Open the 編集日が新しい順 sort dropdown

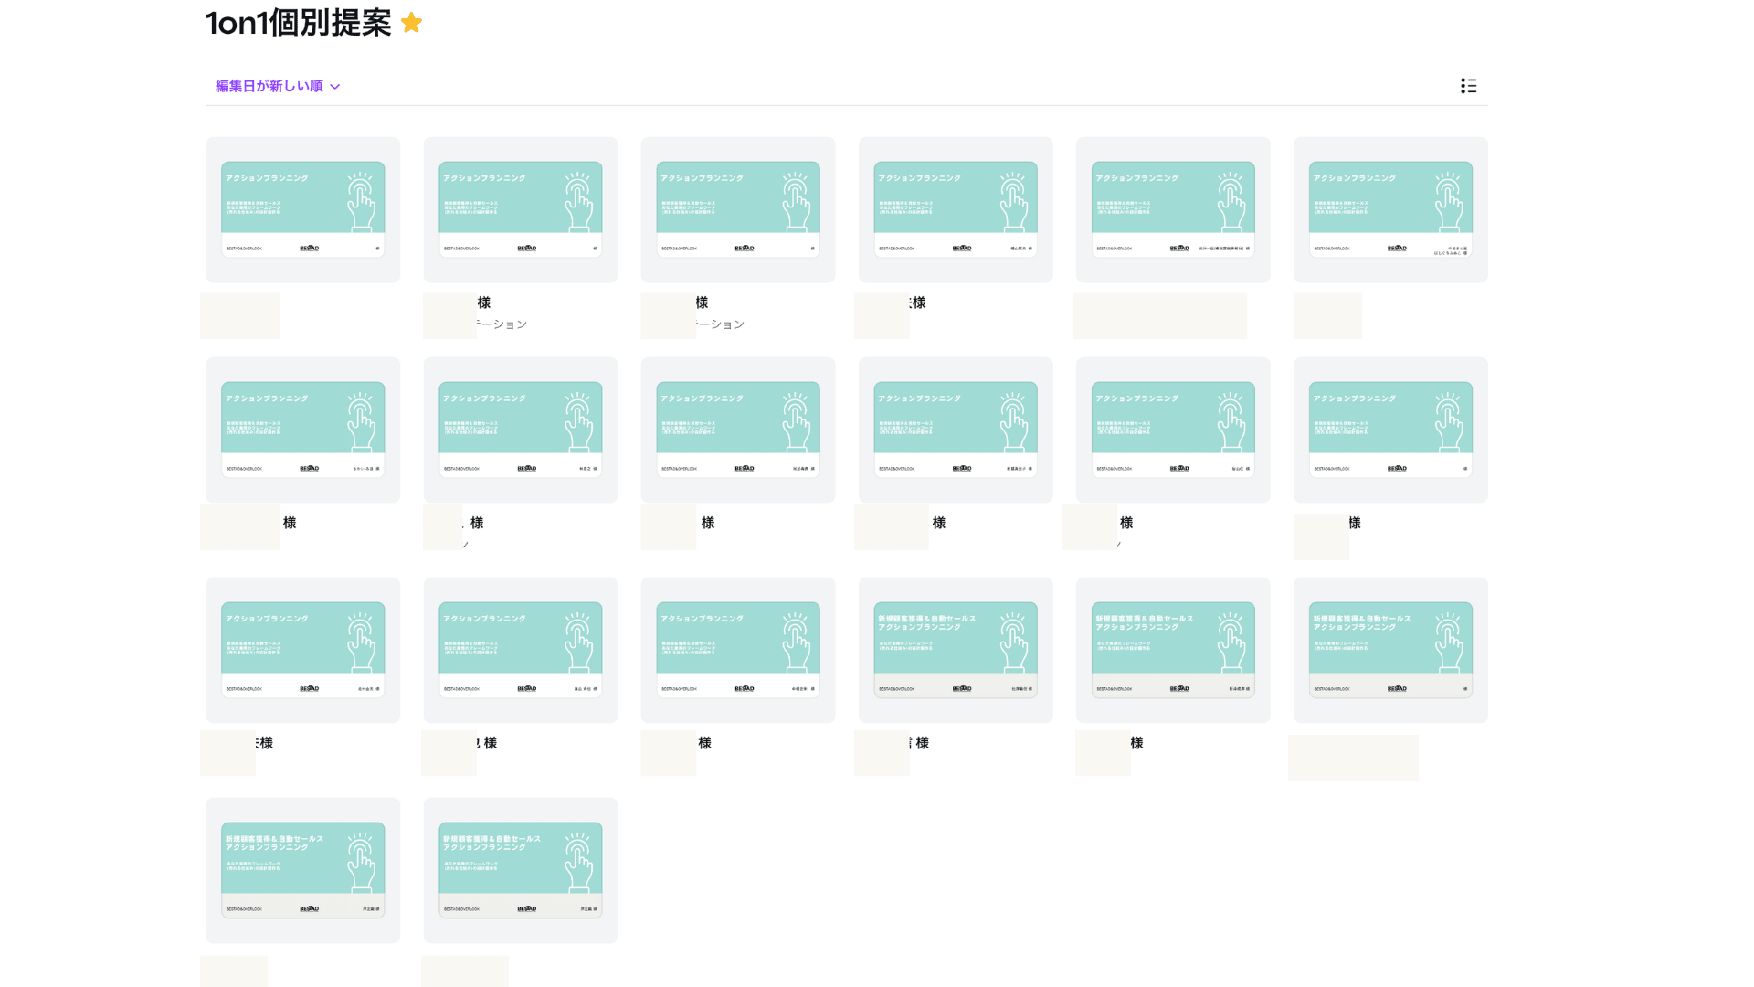(278, 86)
